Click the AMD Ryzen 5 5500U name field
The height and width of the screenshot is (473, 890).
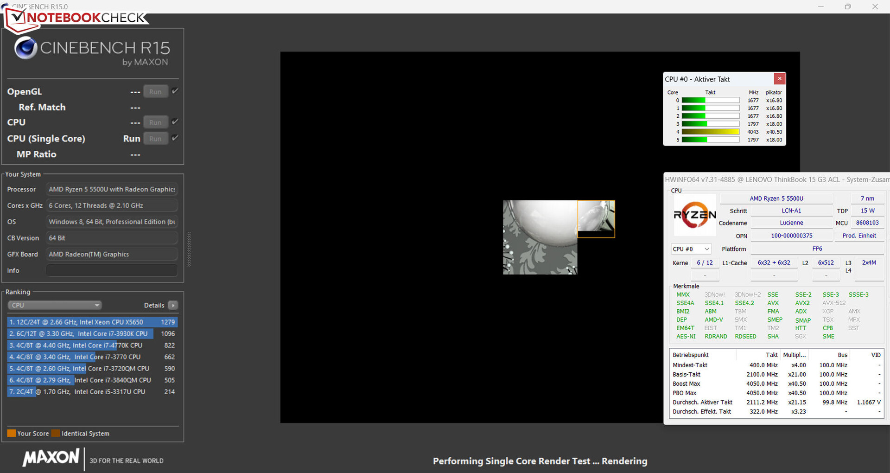click(776, 198)
